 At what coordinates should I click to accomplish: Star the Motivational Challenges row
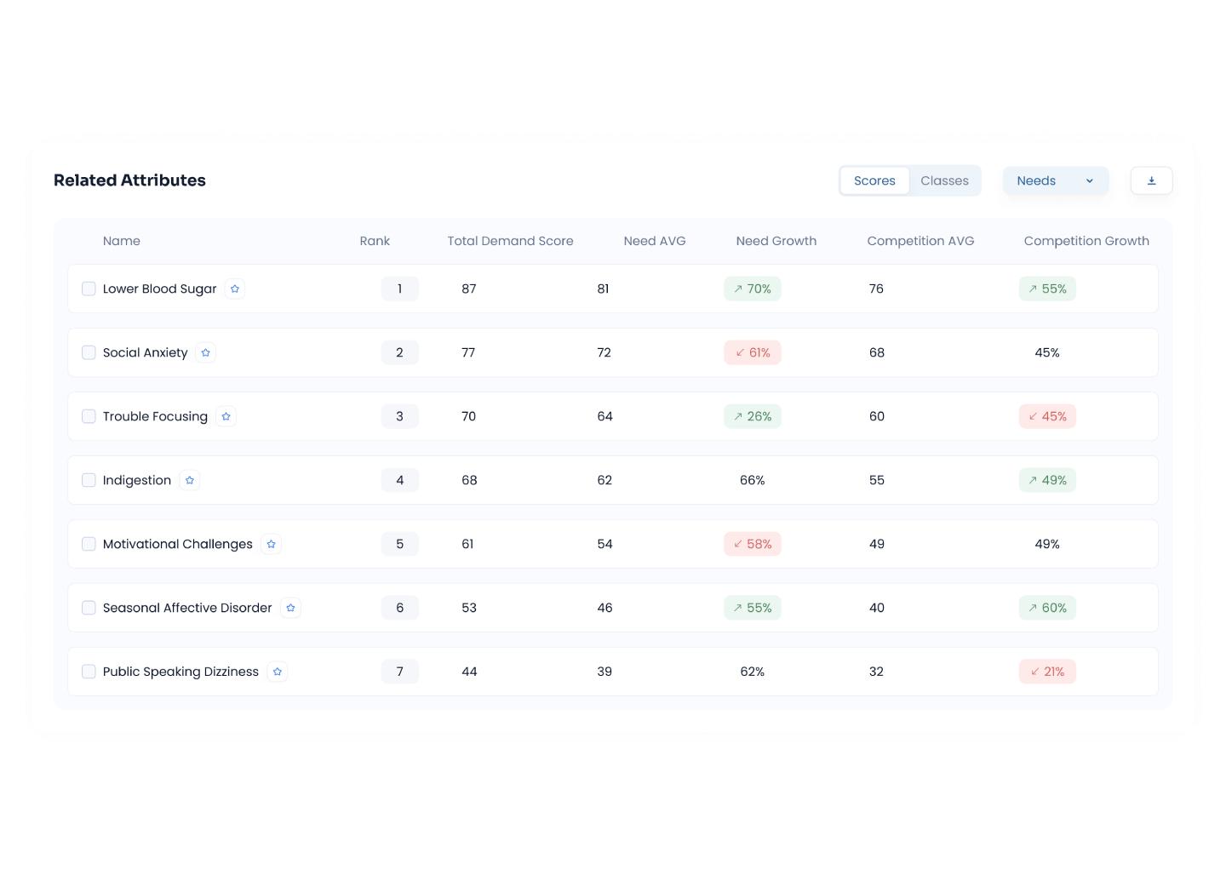[271, 544]
